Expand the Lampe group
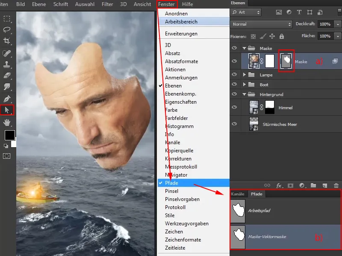Image resolution: width=342 pixels, height=256 pixels. coord(244,75)
